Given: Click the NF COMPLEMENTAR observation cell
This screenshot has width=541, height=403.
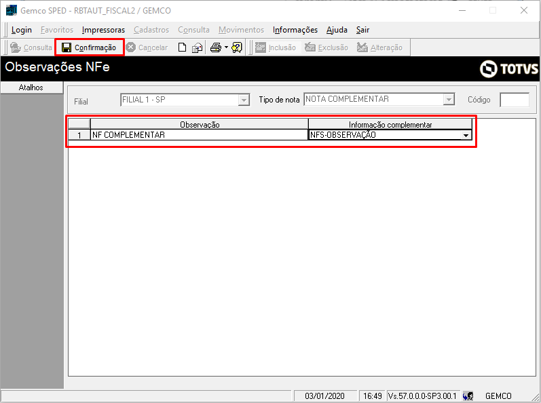Looking at the screenshot, I should 199,135.
